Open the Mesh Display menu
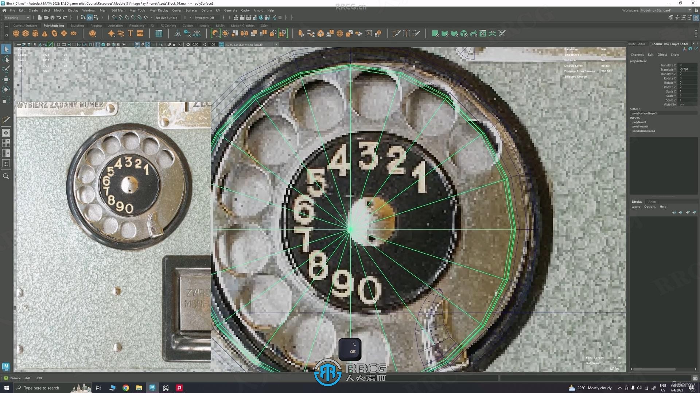Viewport: 700px width, 393px height. point(159,10)
